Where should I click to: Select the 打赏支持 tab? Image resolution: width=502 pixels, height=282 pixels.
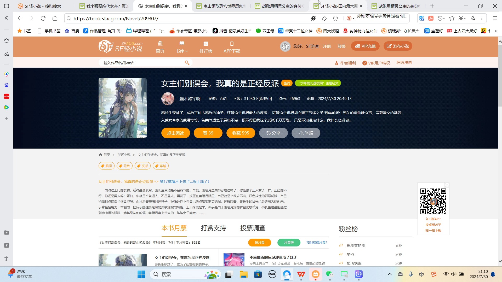tap(213, 228)
